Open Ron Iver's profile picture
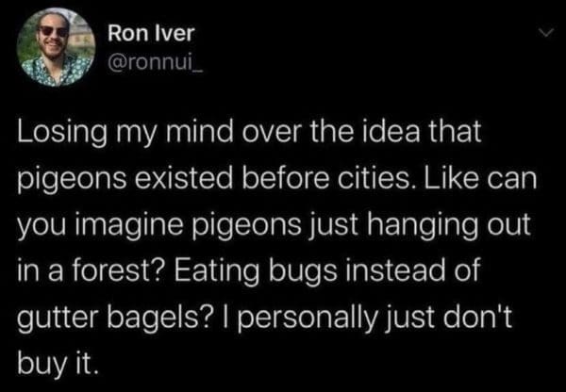Viewport: 566px width, 392px height. coord(56,47)
